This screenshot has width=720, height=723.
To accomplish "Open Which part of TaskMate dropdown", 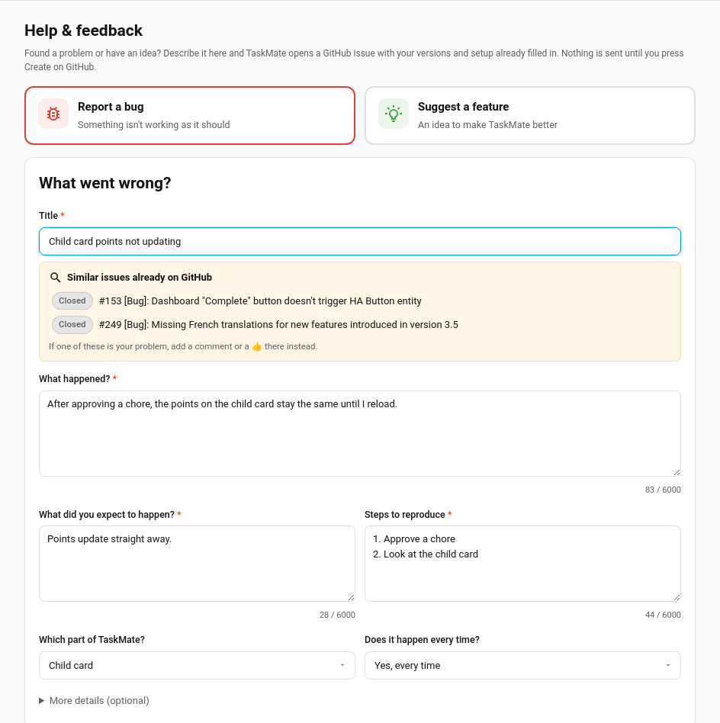I will [197, 665].
